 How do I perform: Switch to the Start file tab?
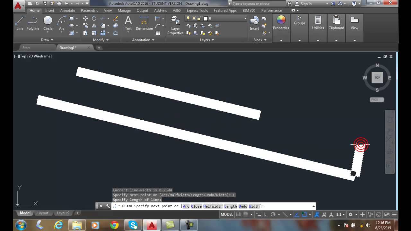tap(26, 47)
